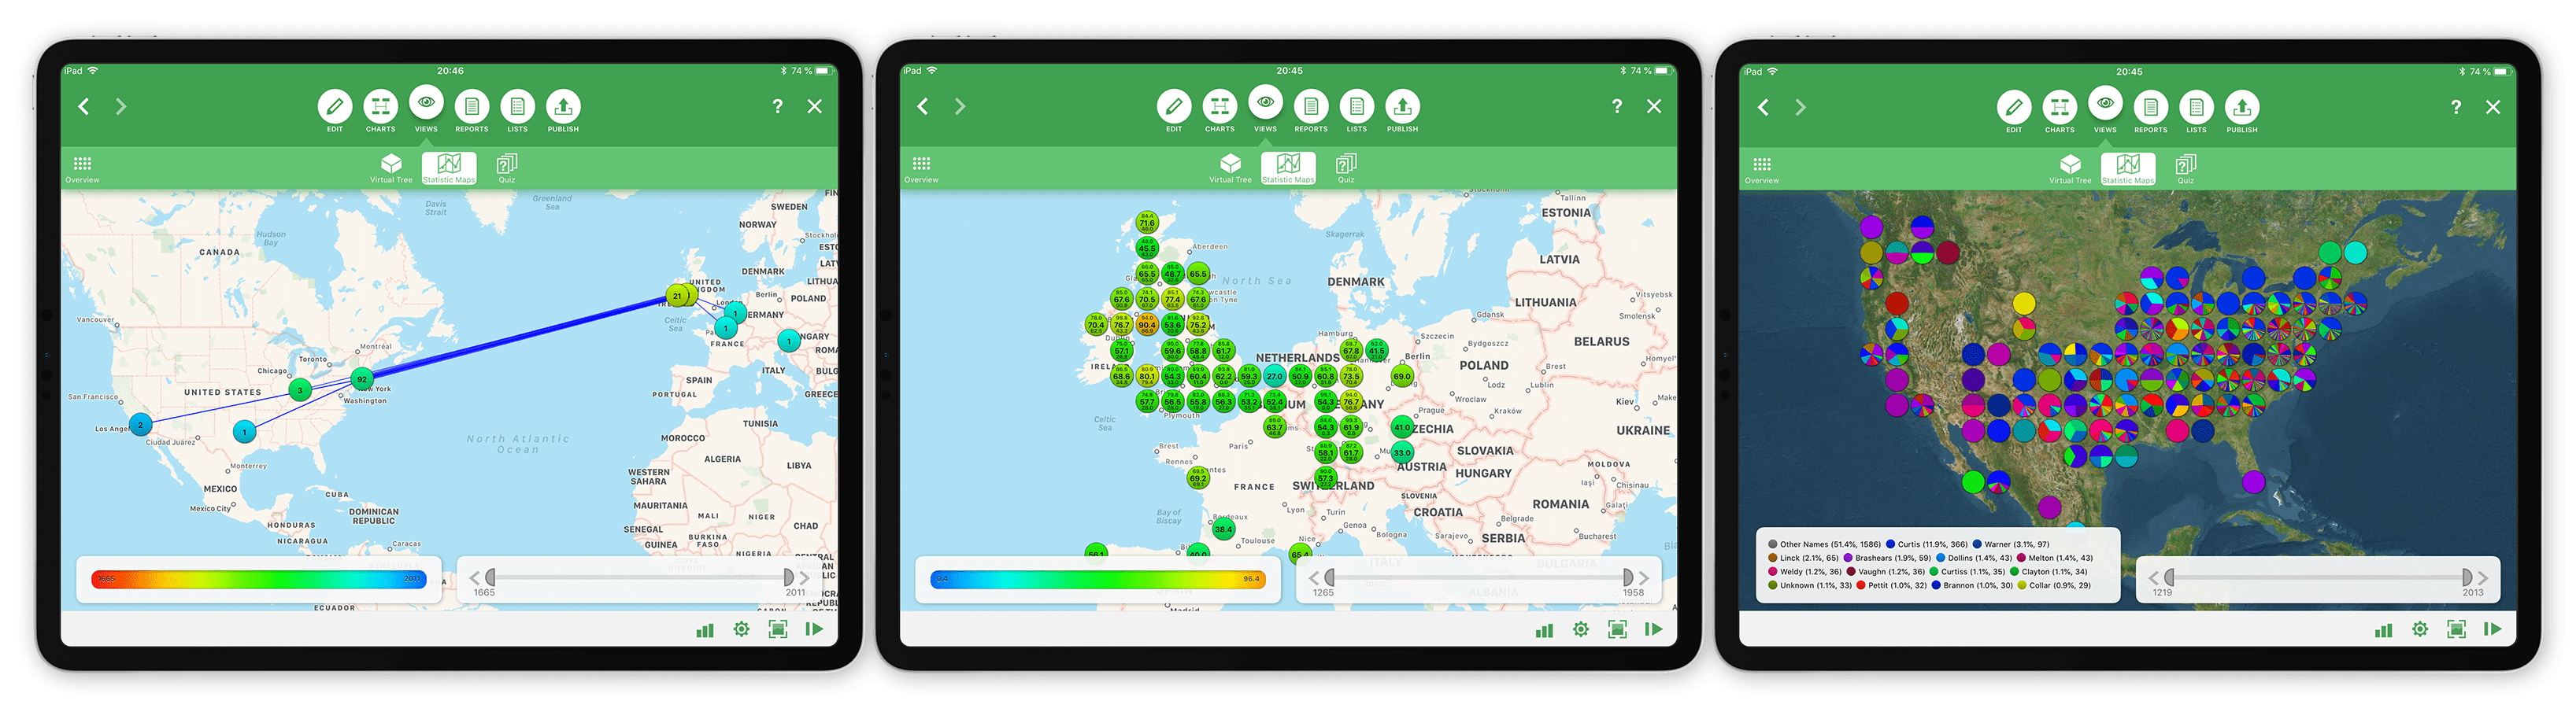2576x708 pixels.
Task: Tap the Chicago-area marker 3
Action: 299,389
